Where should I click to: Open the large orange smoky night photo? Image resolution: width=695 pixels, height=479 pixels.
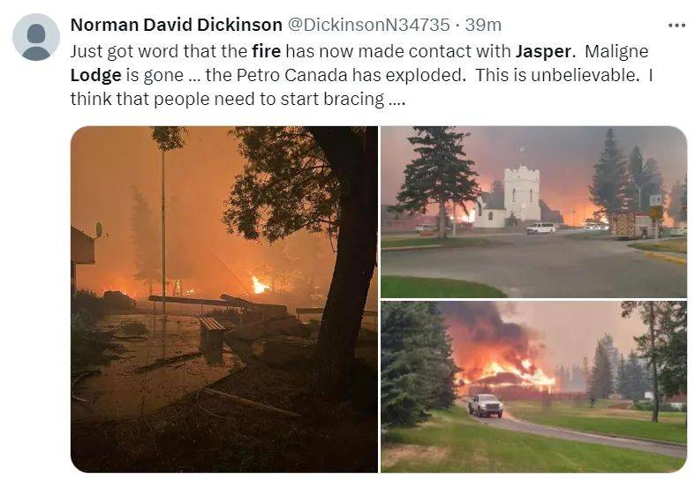[224, 299]
